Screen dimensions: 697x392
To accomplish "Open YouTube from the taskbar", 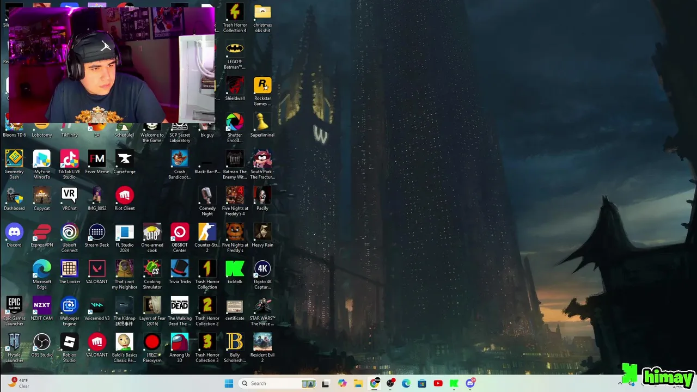I will pyautogui.click(x=438, y=383).
